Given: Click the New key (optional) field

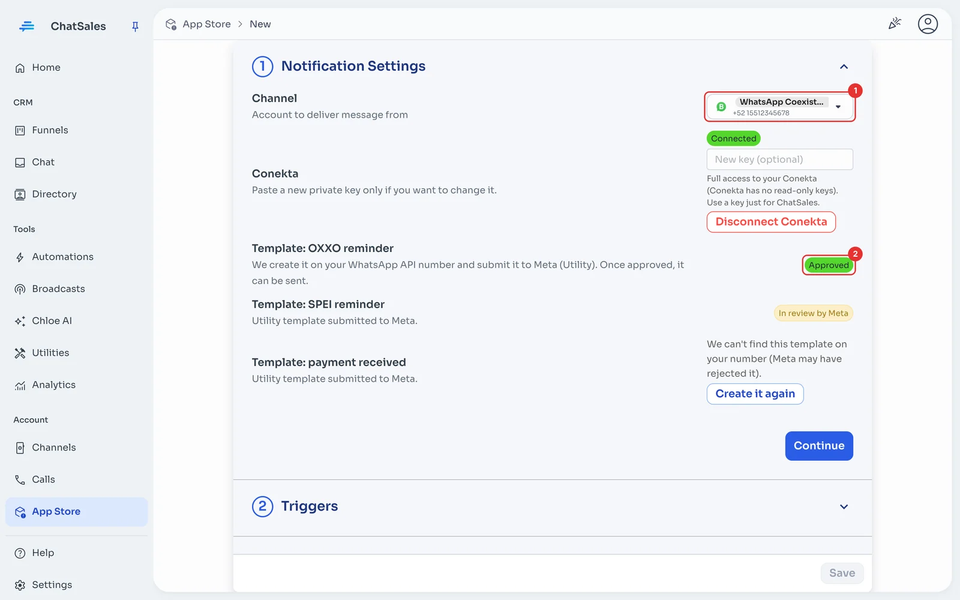Looking at the screenshot, I should pyautogui.click(x=779, y=160).
